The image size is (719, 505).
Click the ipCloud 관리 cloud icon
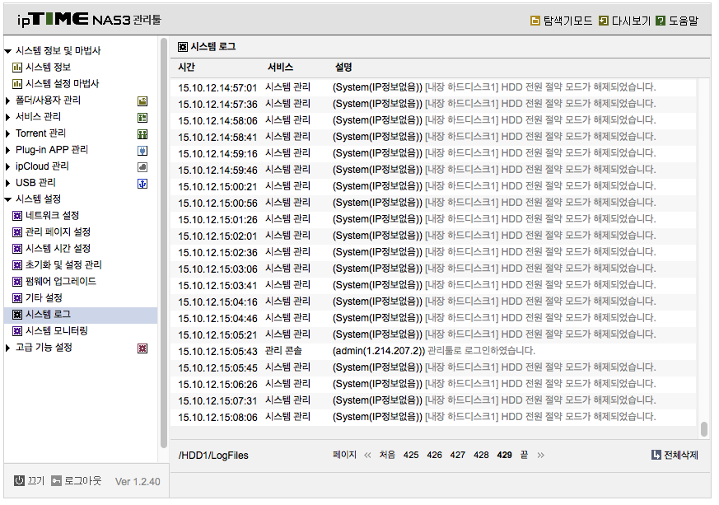pos(142,167)
